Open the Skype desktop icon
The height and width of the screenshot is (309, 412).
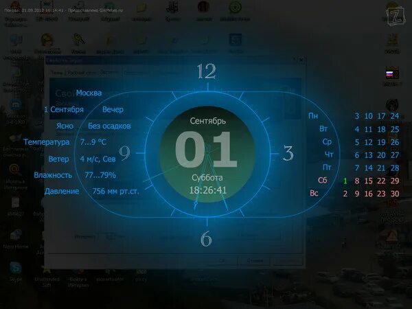pos(15,271)
